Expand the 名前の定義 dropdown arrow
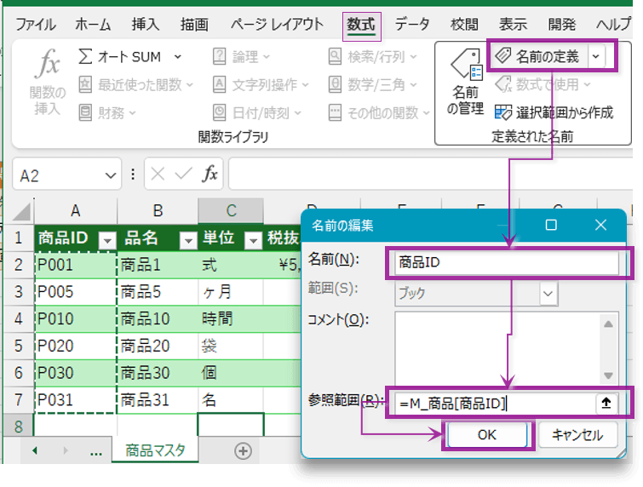This screenshot has height=487, width=643. click(x=597, y=56)
